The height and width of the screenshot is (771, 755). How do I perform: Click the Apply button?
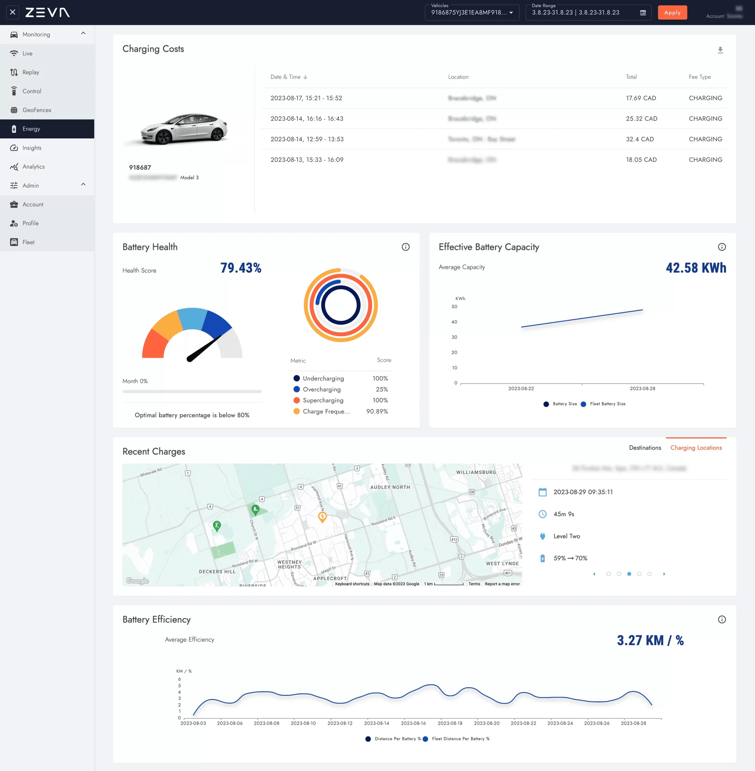click(672, 13)
